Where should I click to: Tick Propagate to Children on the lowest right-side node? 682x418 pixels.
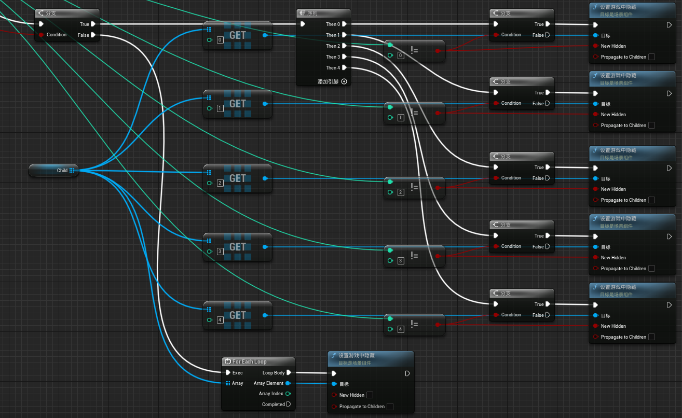point(651,337)
